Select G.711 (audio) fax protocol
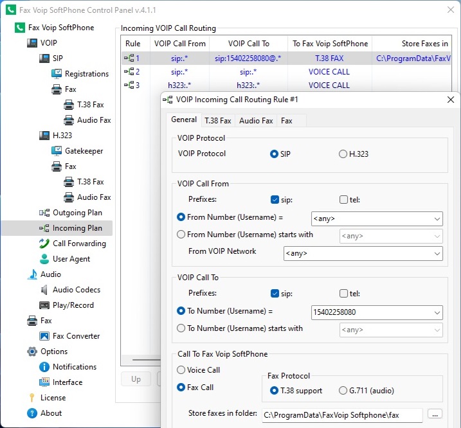Viewport: 461px width, 428px height. pos(343,391)
